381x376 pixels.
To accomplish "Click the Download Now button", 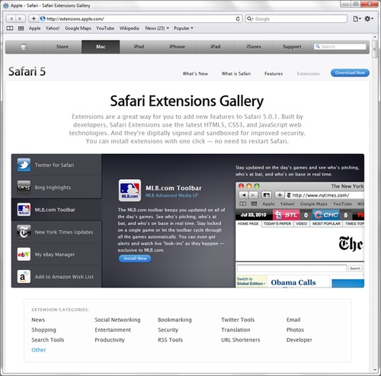I will tap(350, 73).
